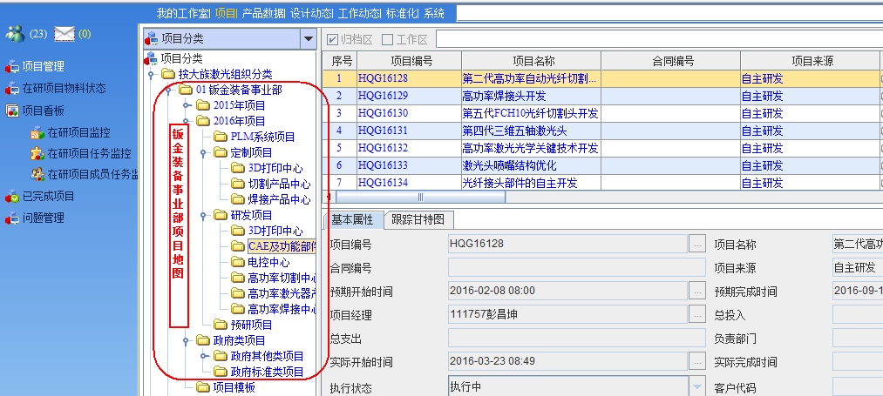Open the mail envelope icon (0)
This screenshot has width=883, height=396.
pos(65,34)
